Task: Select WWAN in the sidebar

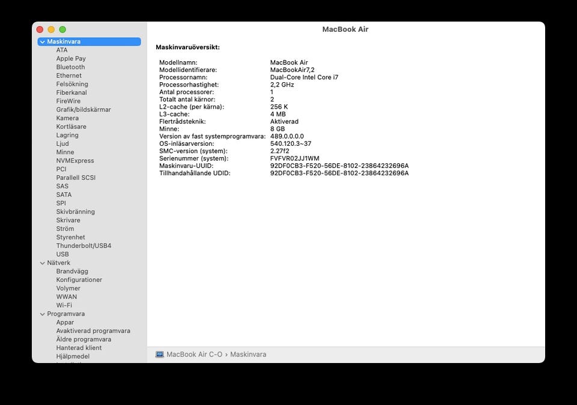Action: [x=67, y=296]
